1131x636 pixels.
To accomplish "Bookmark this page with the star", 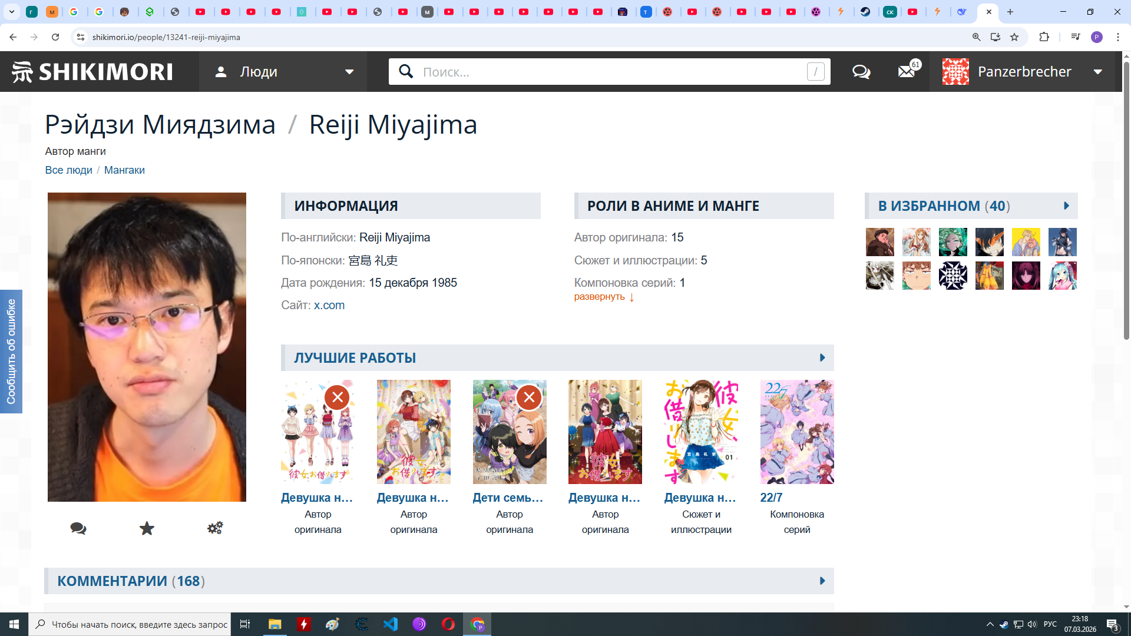I will point(1014,37).
